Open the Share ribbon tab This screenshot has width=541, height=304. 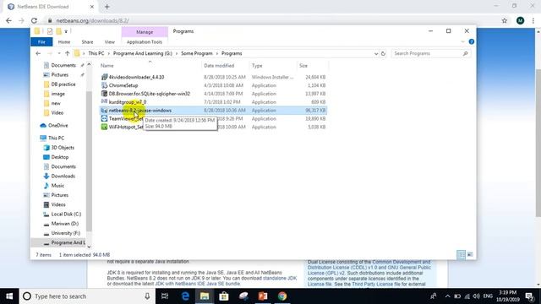[87, 42]
